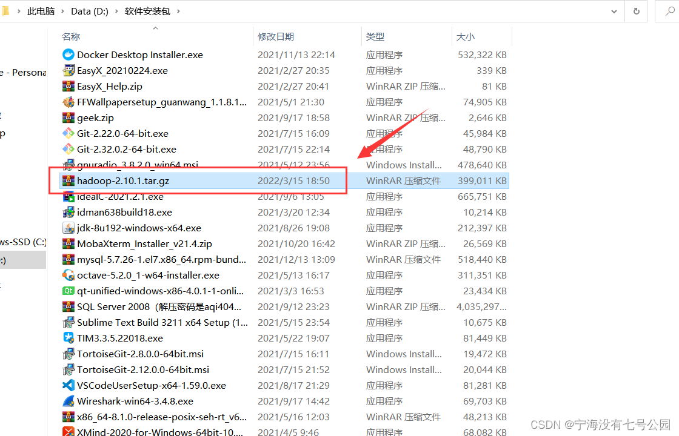Click the mysql-5.7.26 rpm bundle icon

pos(69,260)
